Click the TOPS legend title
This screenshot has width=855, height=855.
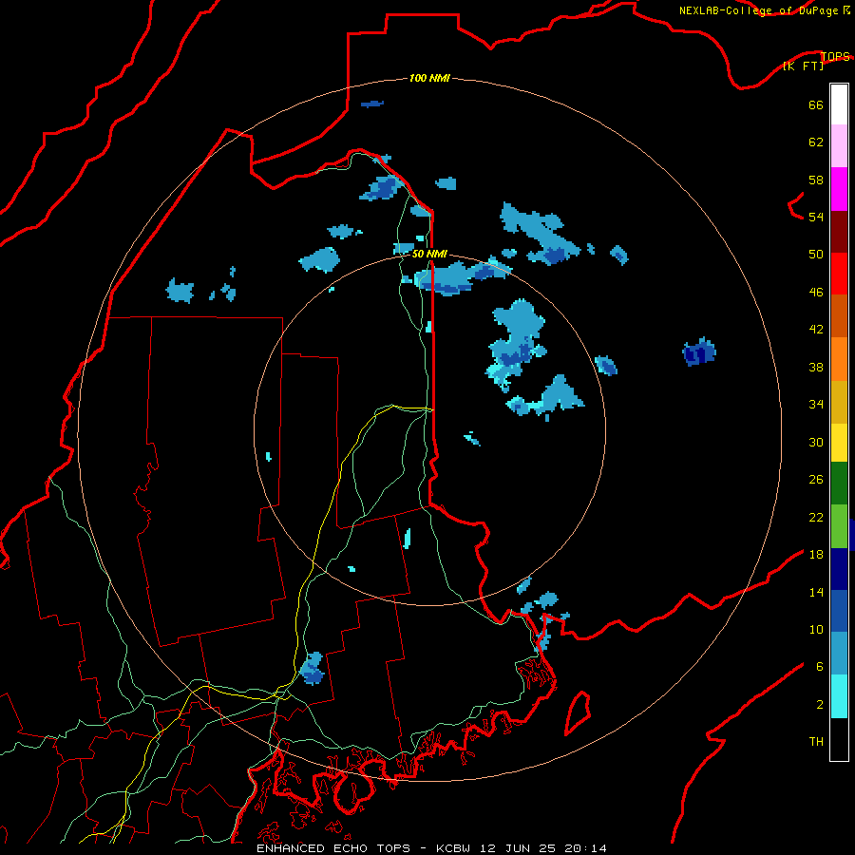pyautogui.click(x=835, y=56)
